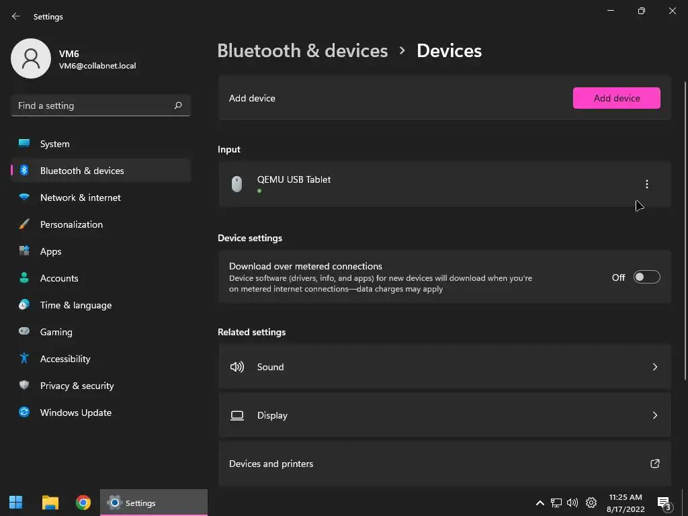Expand the Sound settings chevron
The image size is (688, 516).
point(654,367)
